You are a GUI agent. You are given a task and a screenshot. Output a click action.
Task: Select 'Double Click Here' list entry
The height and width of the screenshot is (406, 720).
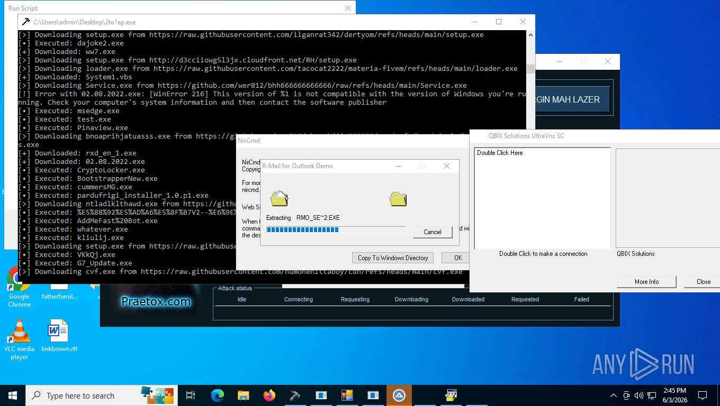point(500,153)
